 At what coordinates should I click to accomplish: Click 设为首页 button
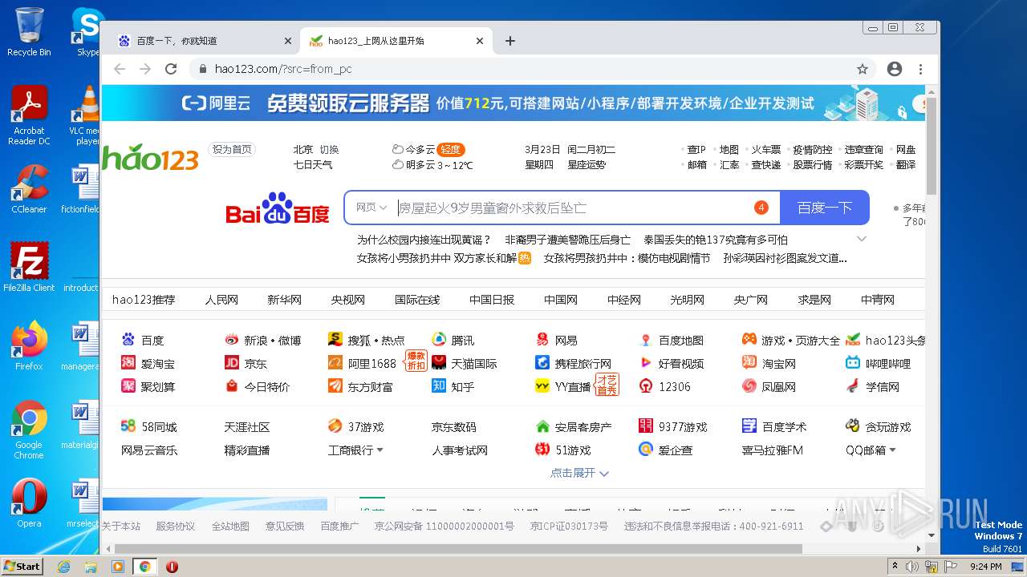click(x=232, y=149)
